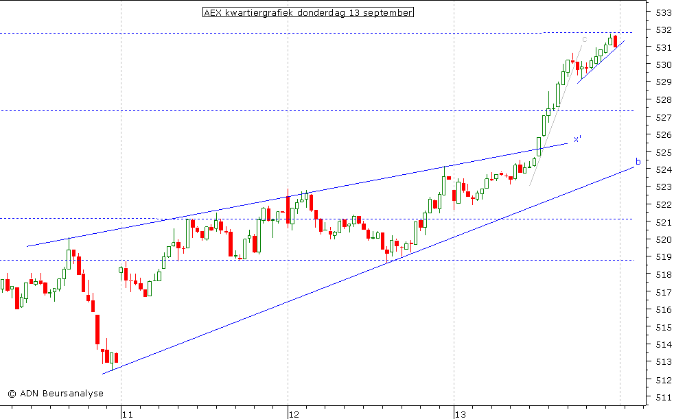Viewport: 674px width, 419px height.
Task: Click the x-axis date label 12
Action: point(294,414)
